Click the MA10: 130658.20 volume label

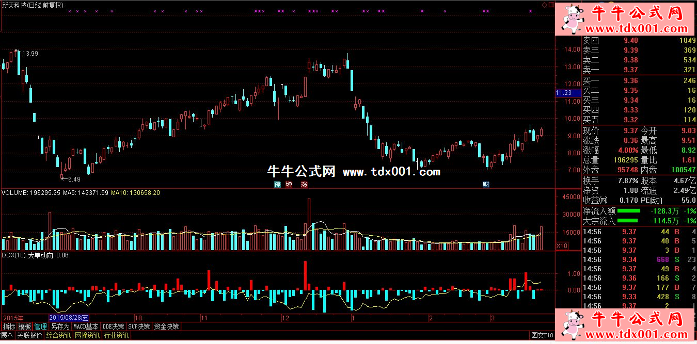click(135, 193)
